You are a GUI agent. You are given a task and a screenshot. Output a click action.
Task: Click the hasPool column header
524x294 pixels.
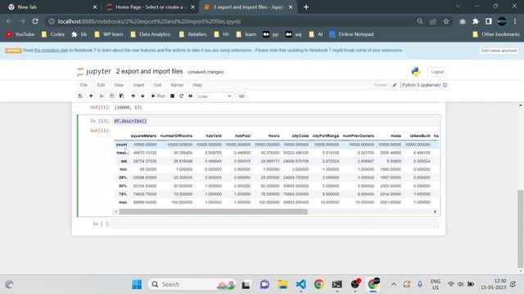242,136
